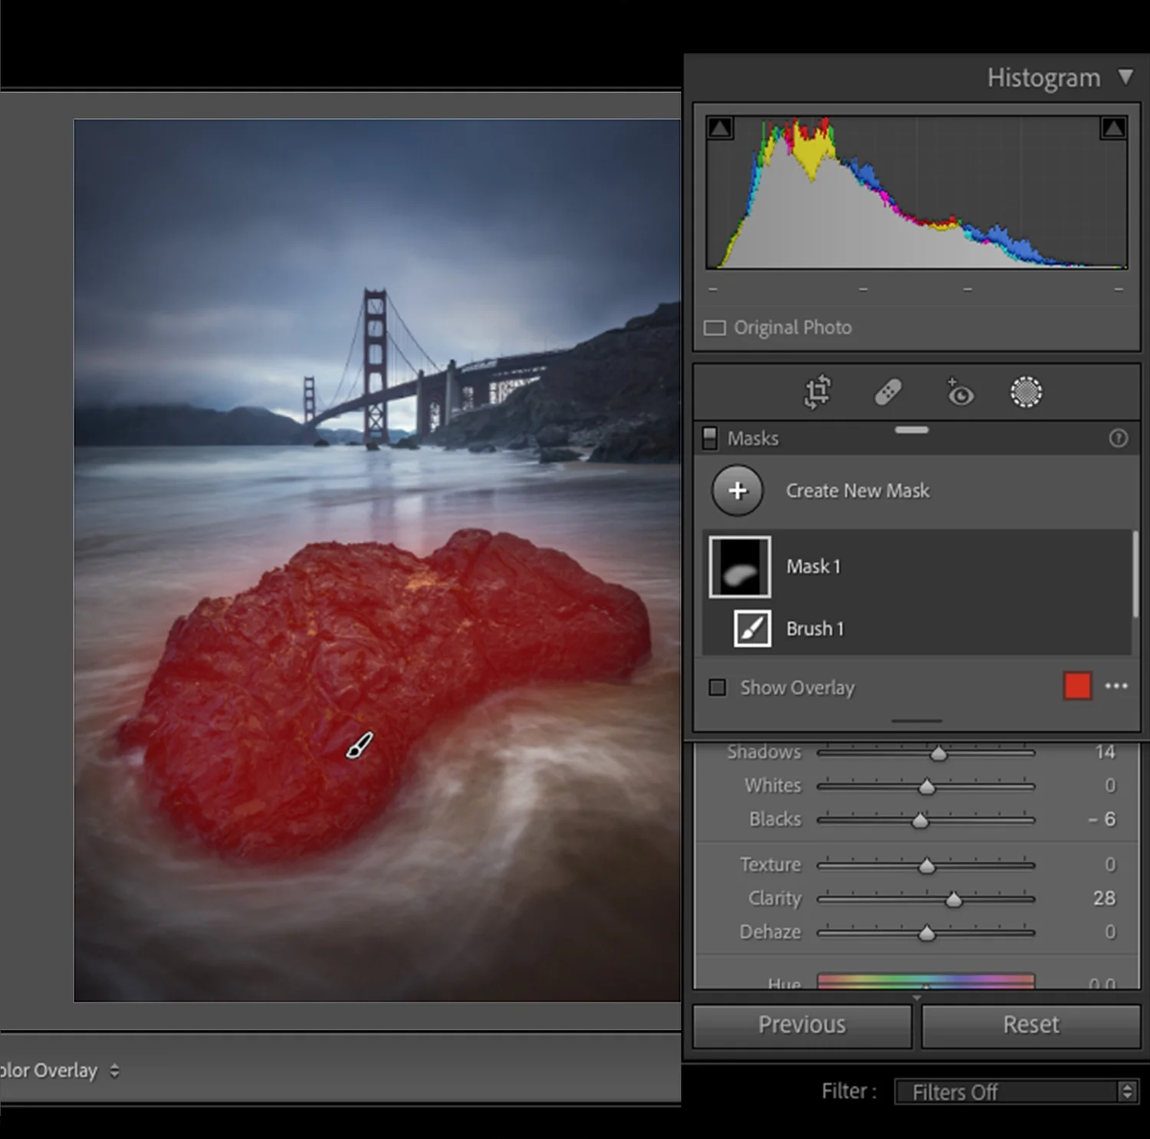The height and width of the screenshot is (1139, 1150).
Task: Click the Mask 1 thumbnail
Action: pos(739,566)
